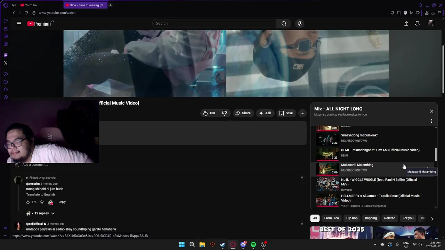Play Makasarili Malambing from the mix
445x250 pixels.
click(x=373, y=168)
